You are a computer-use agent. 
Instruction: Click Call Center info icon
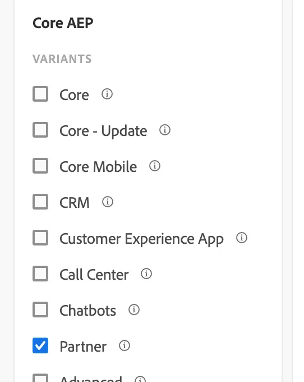coord(146,274)
